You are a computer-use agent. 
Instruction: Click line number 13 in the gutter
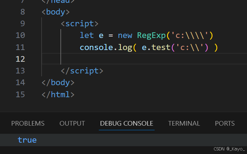(x=20, y=71)
